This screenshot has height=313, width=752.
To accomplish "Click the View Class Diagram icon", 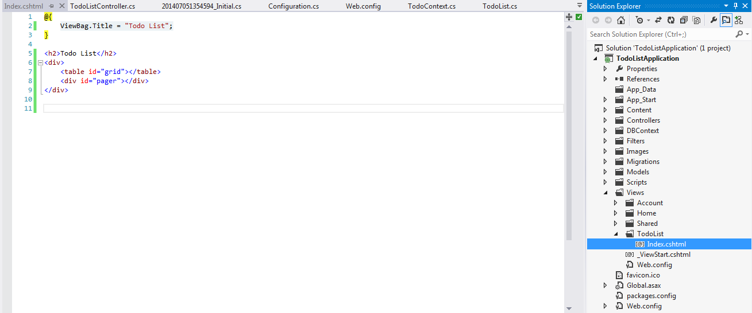I will pos(739,20).
